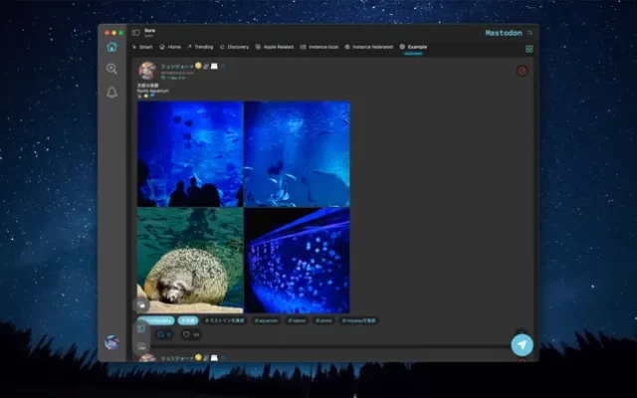Click the grid layout icon below Mastodon
The image size is (637, 398).
click(529, 48)
